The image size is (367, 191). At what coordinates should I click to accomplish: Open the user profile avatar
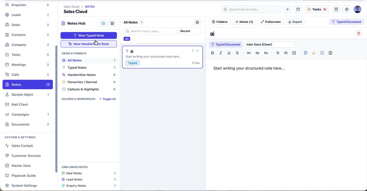pos(358,9)
